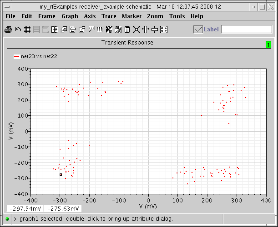This screenshot has width=278, height=227.
Task: Click the rightmost expand-arrows toolbar icon
Action: (164, 30)
